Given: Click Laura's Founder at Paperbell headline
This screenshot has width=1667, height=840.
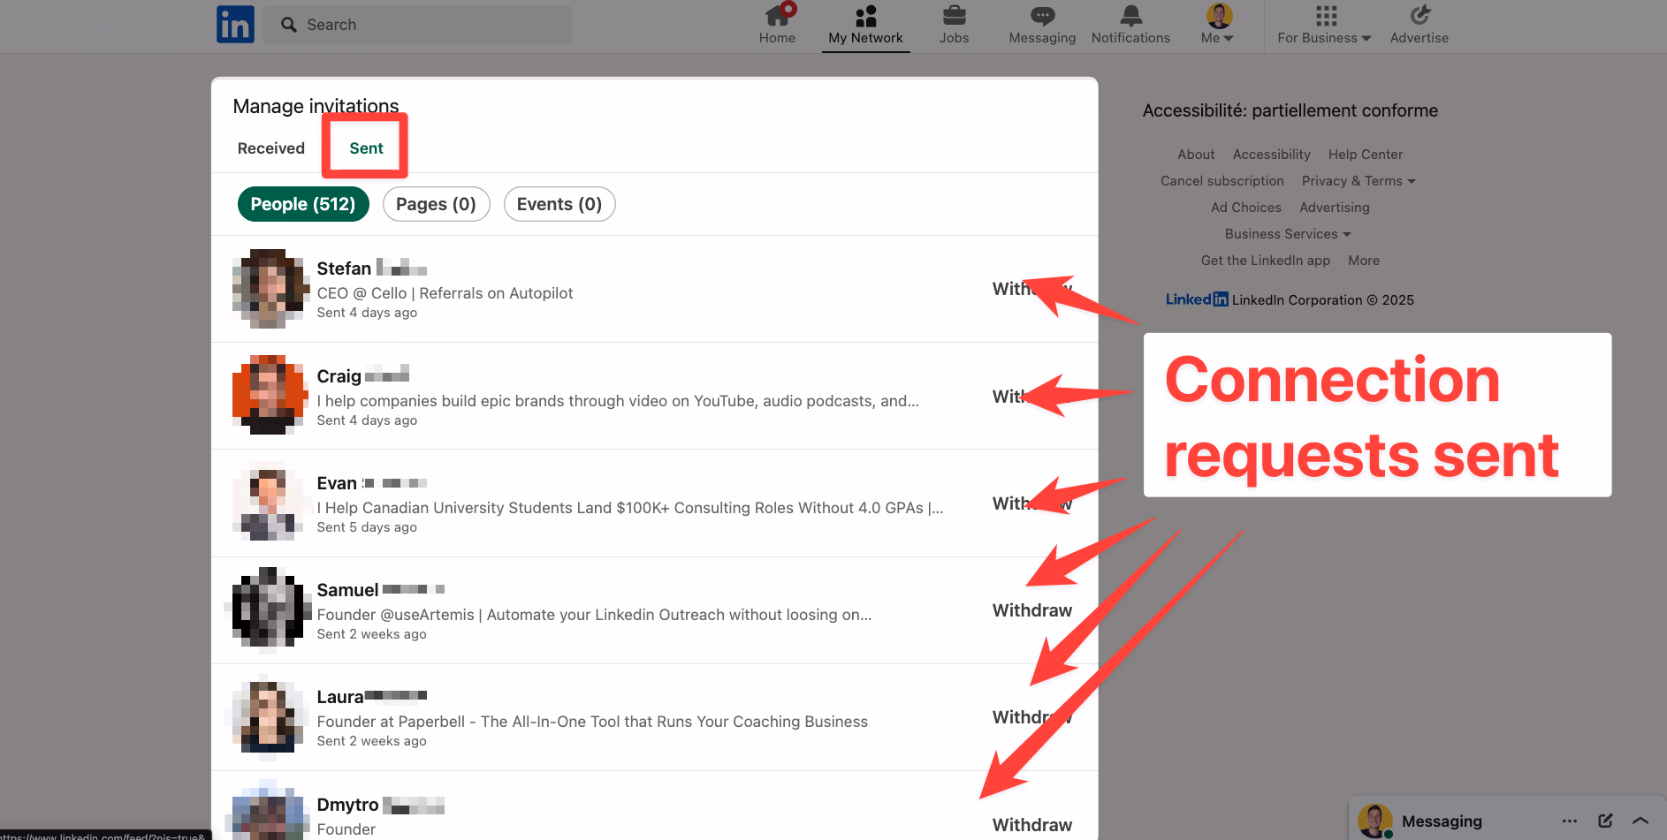Looking at the screenshot, I should pos(592,722).
